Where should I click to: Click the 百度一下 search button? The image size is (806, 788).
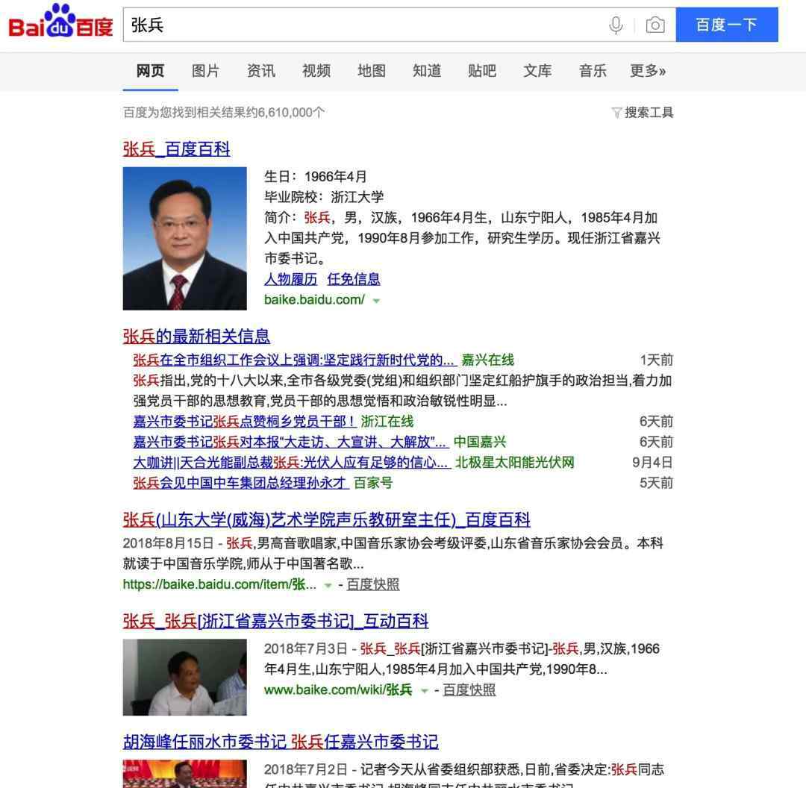pyautogui.click(x=727, y=25)
